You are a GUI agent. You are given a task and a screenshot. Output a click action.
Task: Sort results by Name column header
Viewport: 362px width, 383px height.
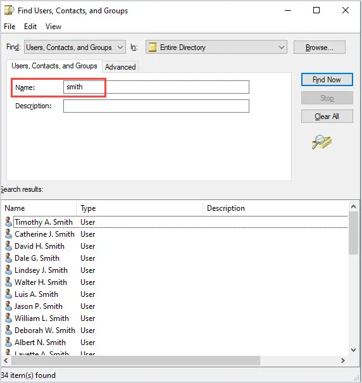pyautogui.click(x=39, y=208)
